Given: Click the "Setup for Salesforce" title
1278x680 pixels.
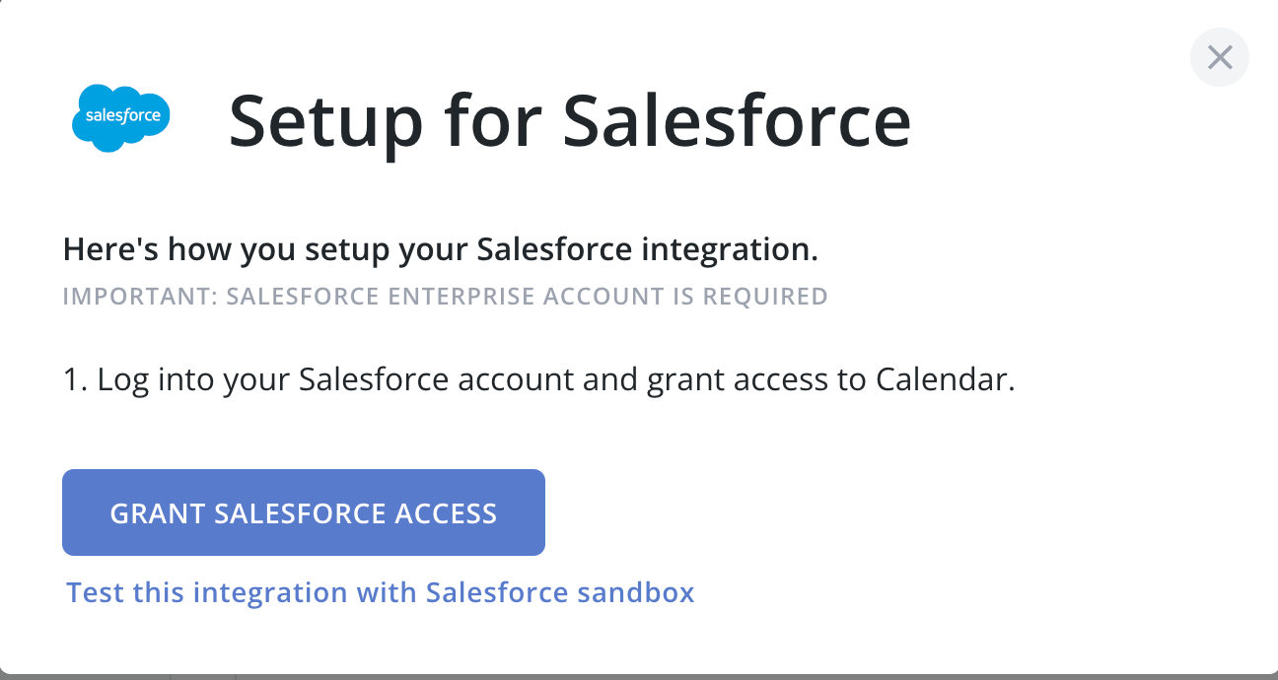Looking at the screenshot, I should pyautogui.click(x=569, y=120).
